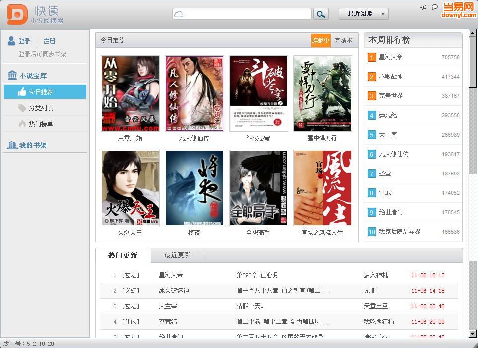Open 星河大帝 in weekly ranking list
Viewport: 478px width, 348px height.
391,57
